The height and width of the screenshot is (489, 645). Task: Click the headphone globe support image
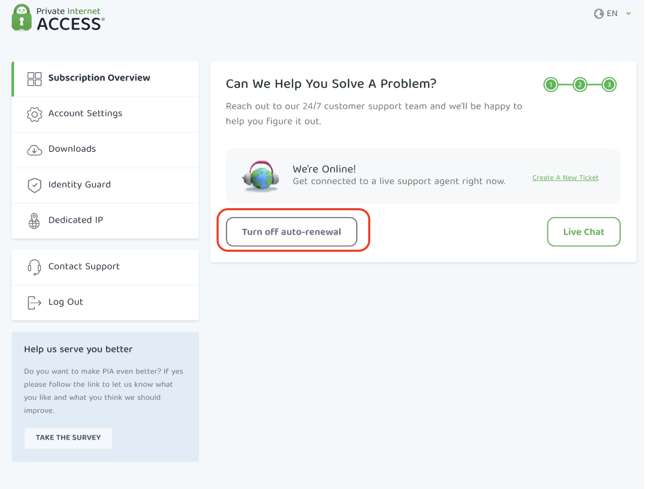tap(261, 176)
